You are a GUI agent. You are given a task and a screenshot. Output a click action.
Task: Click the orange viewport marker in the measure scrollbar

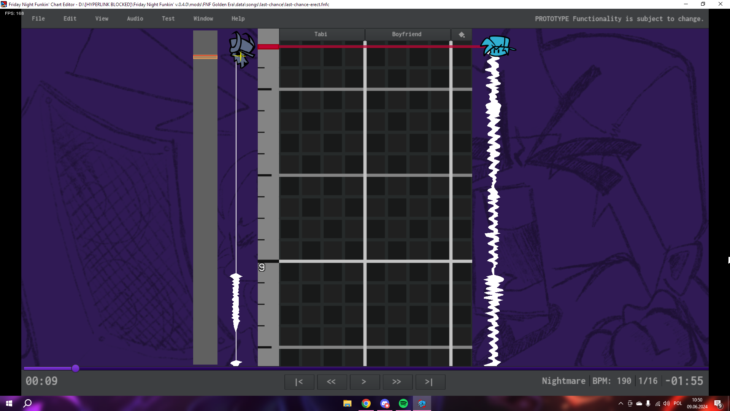point(205,57)
